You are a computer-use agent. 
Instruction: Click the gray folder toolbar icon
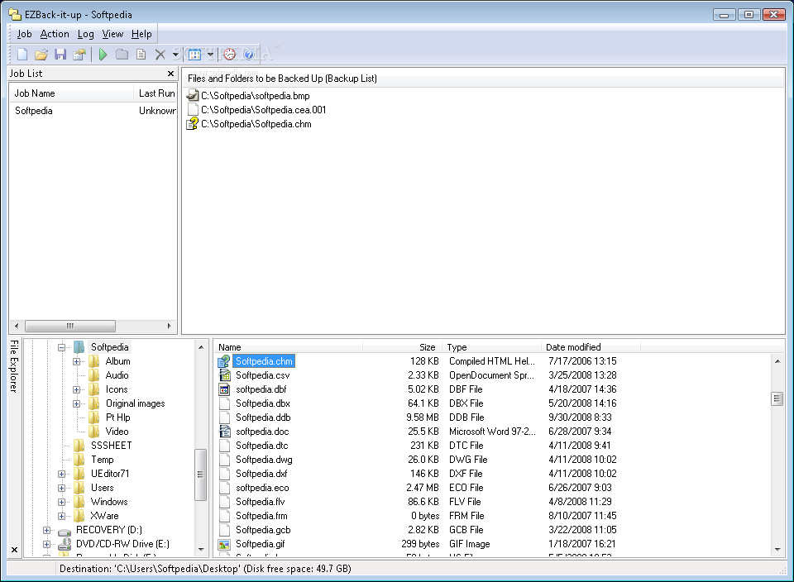[x=122, y=55]
